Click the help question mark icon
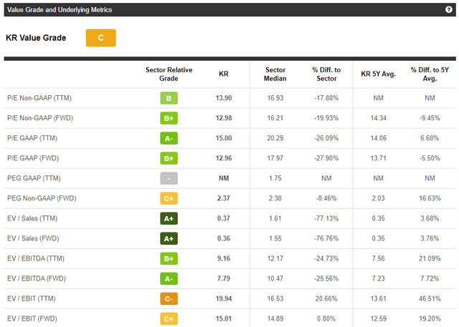 pyautogui.click(x=448, y=10)
